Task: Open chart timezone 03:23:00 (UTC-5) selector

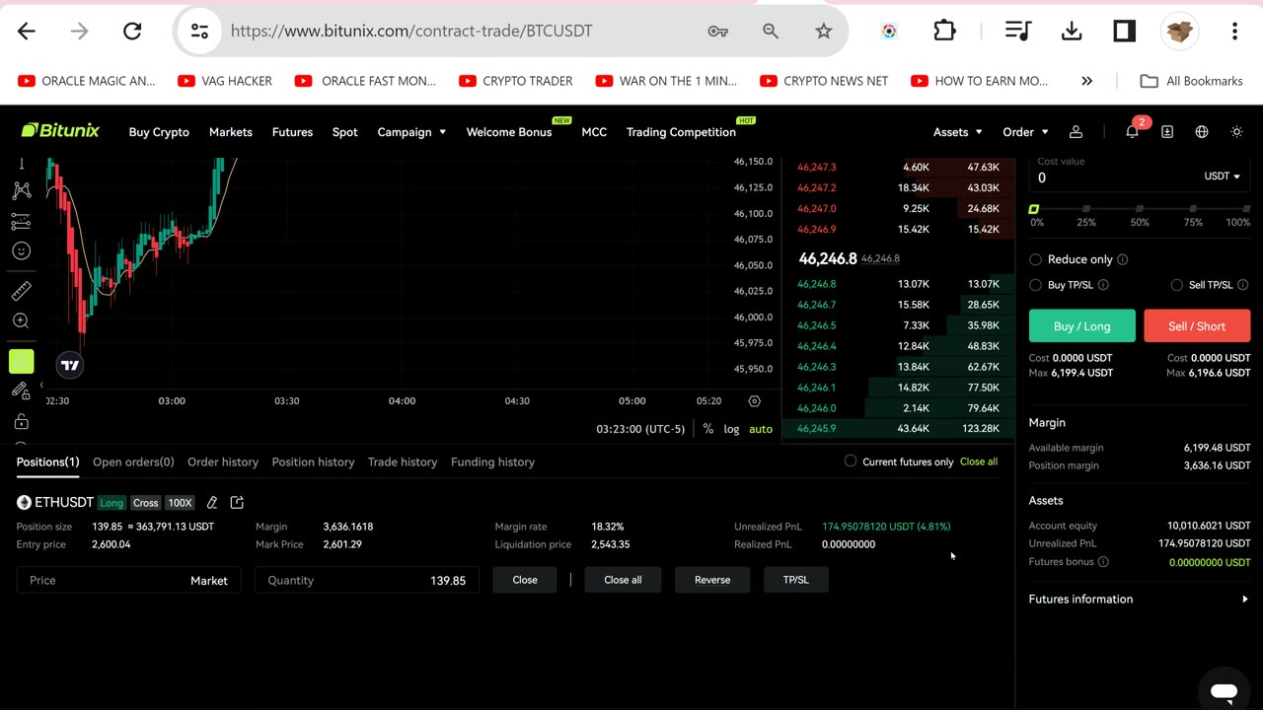Action: coord(640,429)
